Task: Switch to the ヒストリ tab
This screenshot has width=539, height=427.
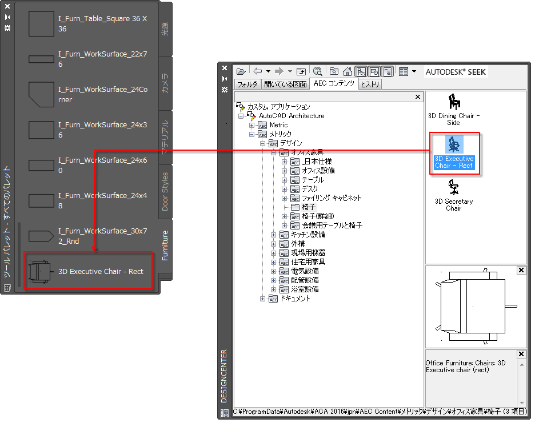Action: (x=370, y=84)
